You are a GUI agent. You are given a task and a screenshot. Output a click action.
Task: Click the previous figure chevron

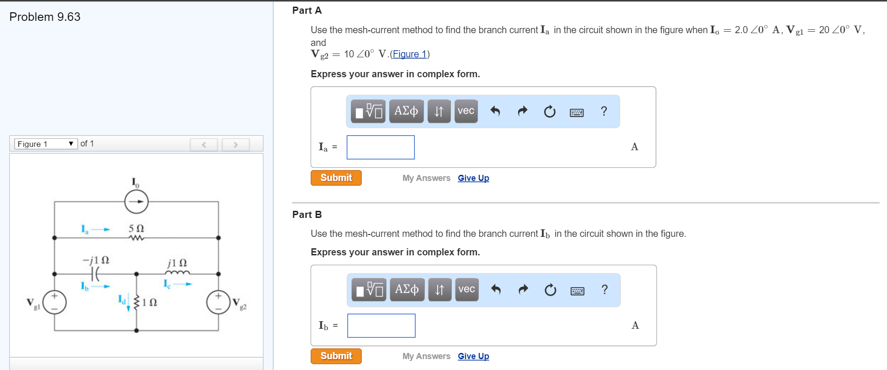204,144
